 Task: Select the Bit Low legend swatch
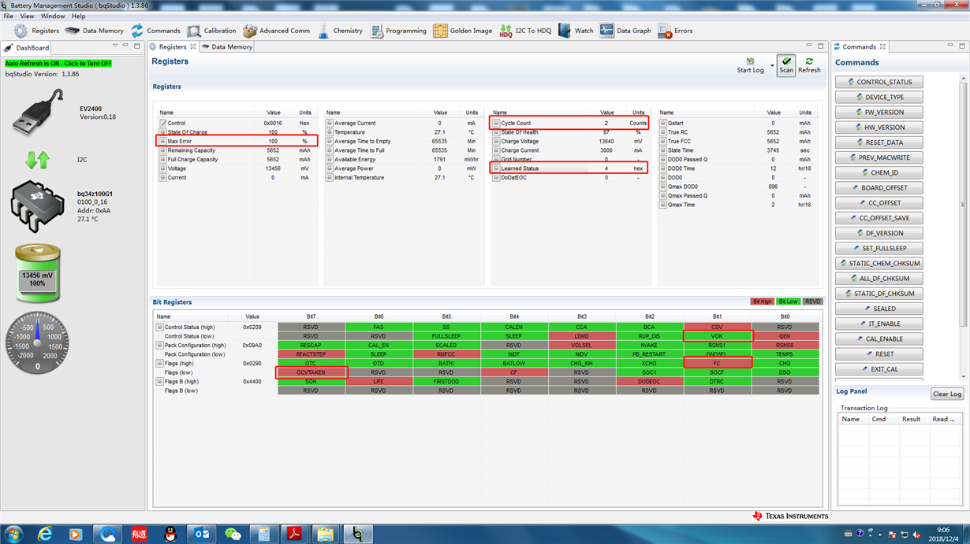point(788,302)
